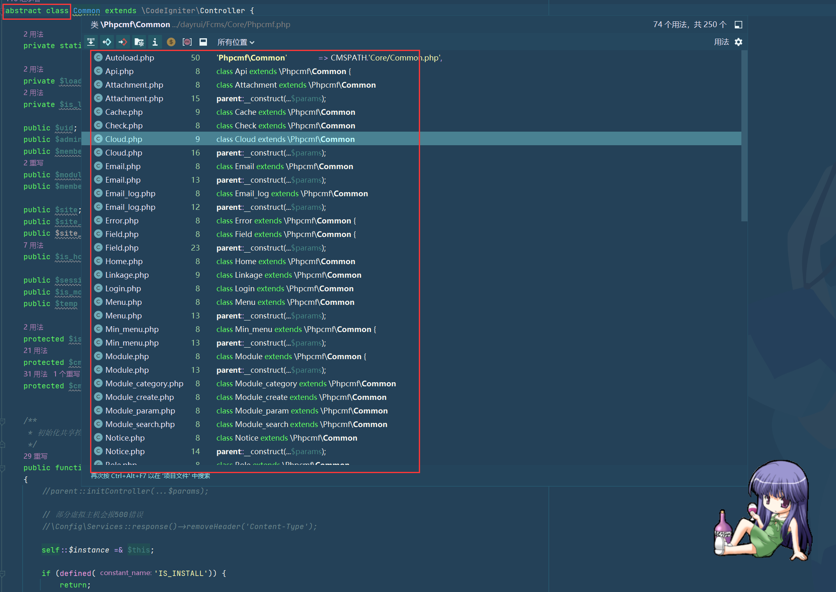Select the Module_search.php usage row
The image size is (836, 592).
pyautogui.click(x=411, y=424)
